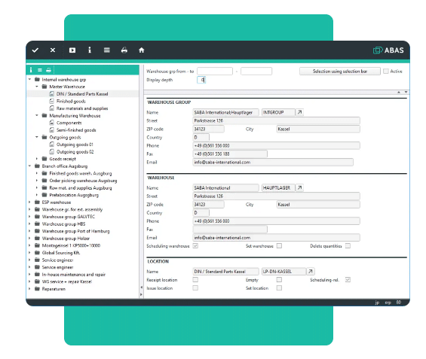Toggle the Delete quantities checkbox
This screenshot has height=359, width=426.
click(348, 245)
